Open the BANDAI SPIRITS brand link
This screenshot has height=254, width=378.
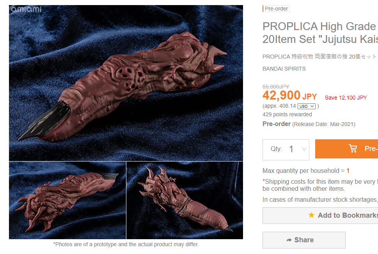284,69
